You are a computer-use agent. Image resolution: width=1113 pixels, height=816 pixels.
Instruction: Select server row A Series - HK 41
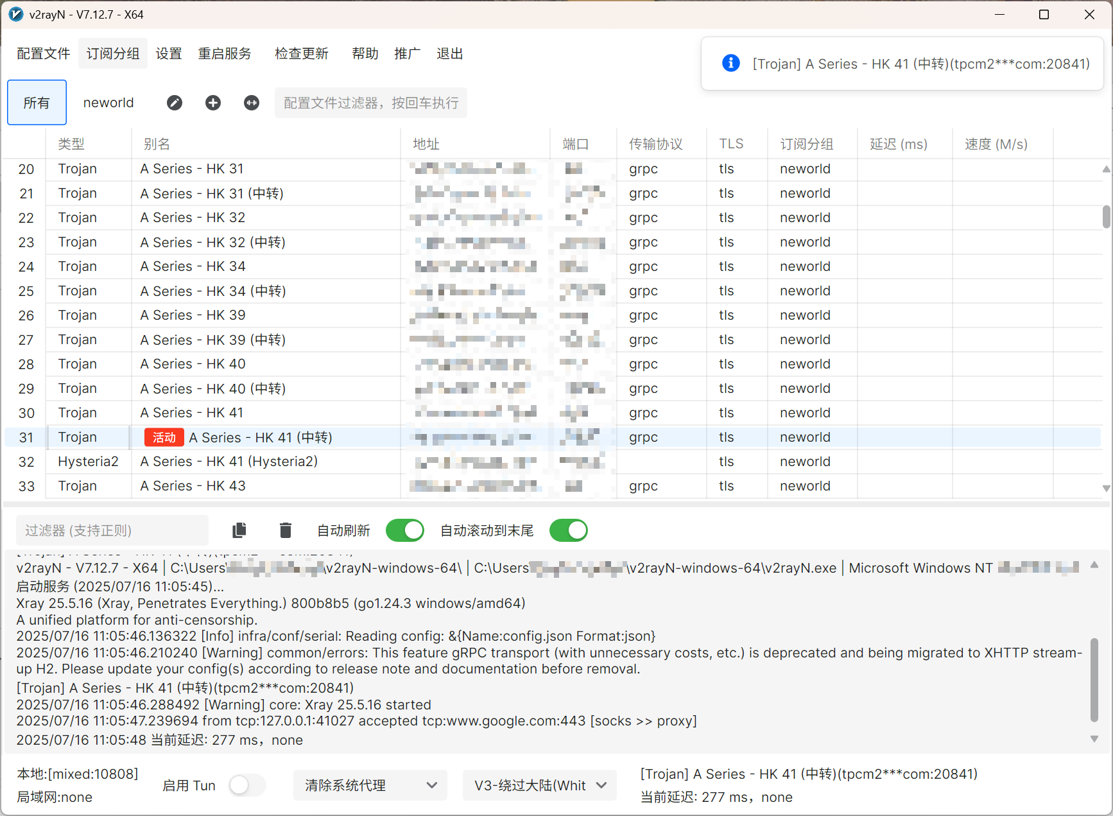(x=552, y=413)
